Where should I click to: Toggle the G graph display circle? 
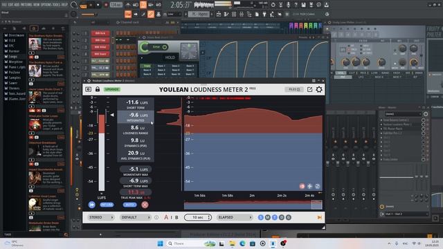pos(288,217)
